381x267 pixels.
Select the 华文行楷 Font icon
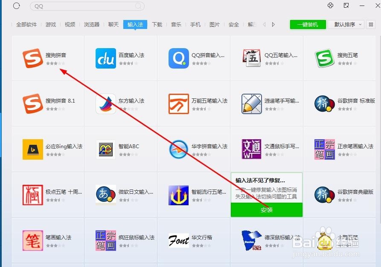pos(179,241)
